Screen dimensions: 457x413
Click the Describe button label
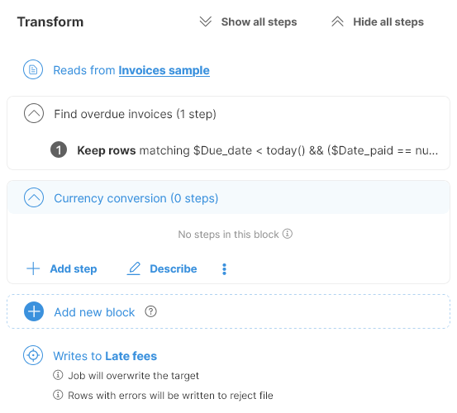174,268
